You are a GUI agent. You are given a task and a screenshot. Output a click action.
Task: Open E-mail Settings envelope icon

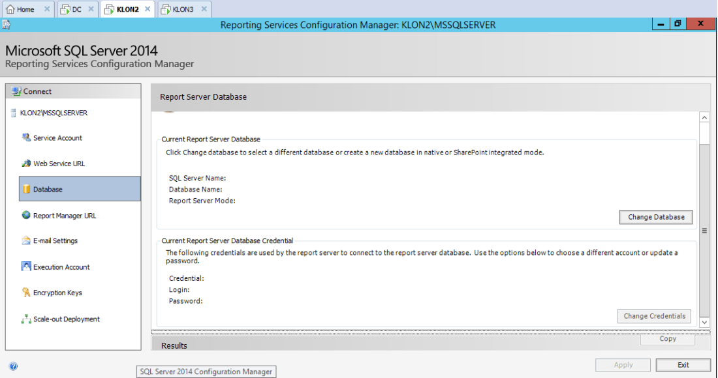[26, 240]
